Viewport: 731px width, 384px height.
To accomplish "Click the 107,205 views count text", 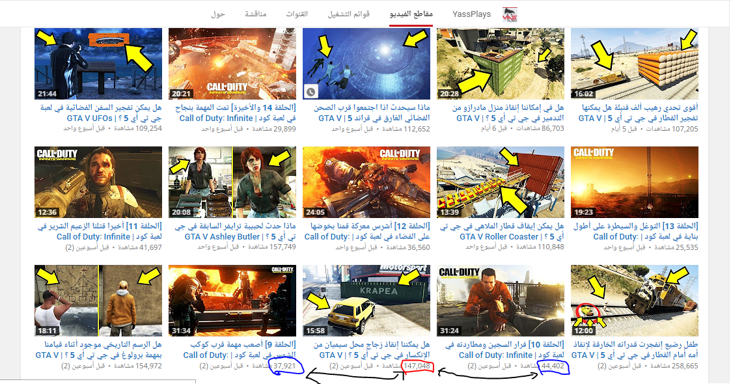I will [672, 129].
